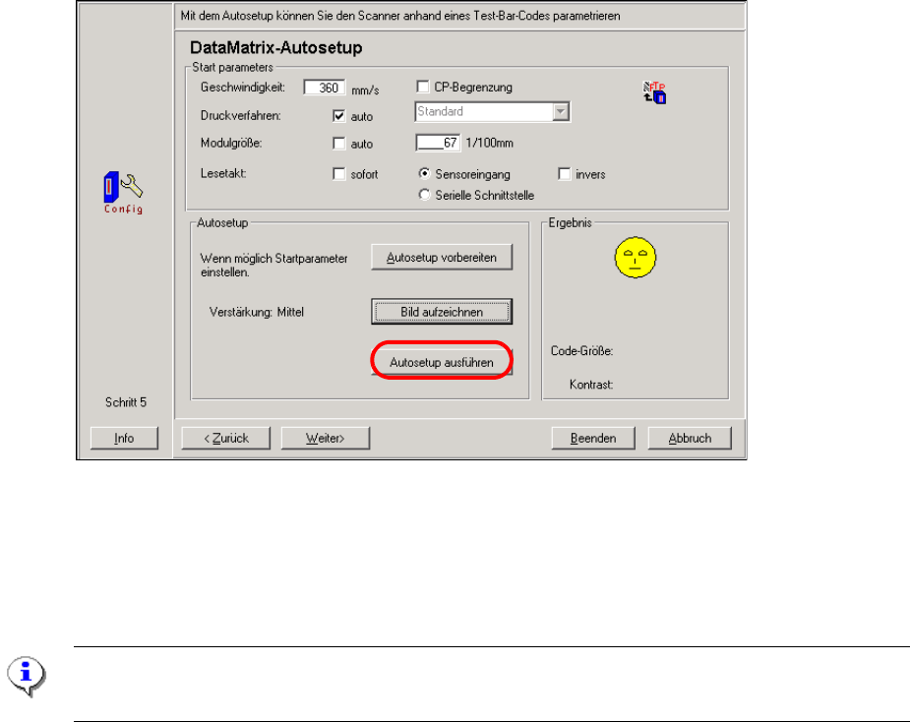This screenshot has height=722, width=910.
Task: Choose the Serielle Schnittstelle radio button
Action: pyautogui.click(x=425, y=195)
